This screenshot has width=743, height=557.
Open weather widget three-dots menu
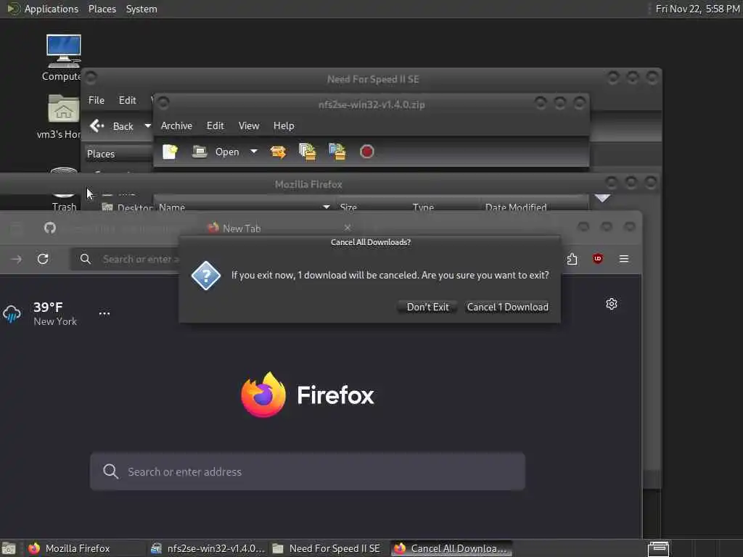click(104, 313)
